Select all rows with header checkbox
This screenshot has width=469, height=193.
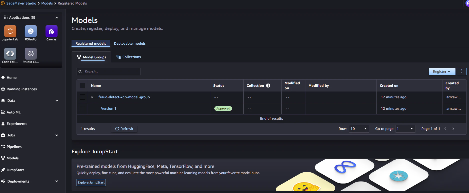pyautogui.click(x=83, y=86)
